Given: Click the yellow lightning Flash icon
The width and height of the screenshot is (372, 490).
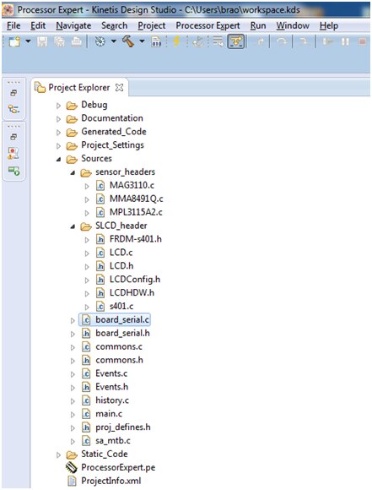Looking at the screenshot, I should point(176,41).
